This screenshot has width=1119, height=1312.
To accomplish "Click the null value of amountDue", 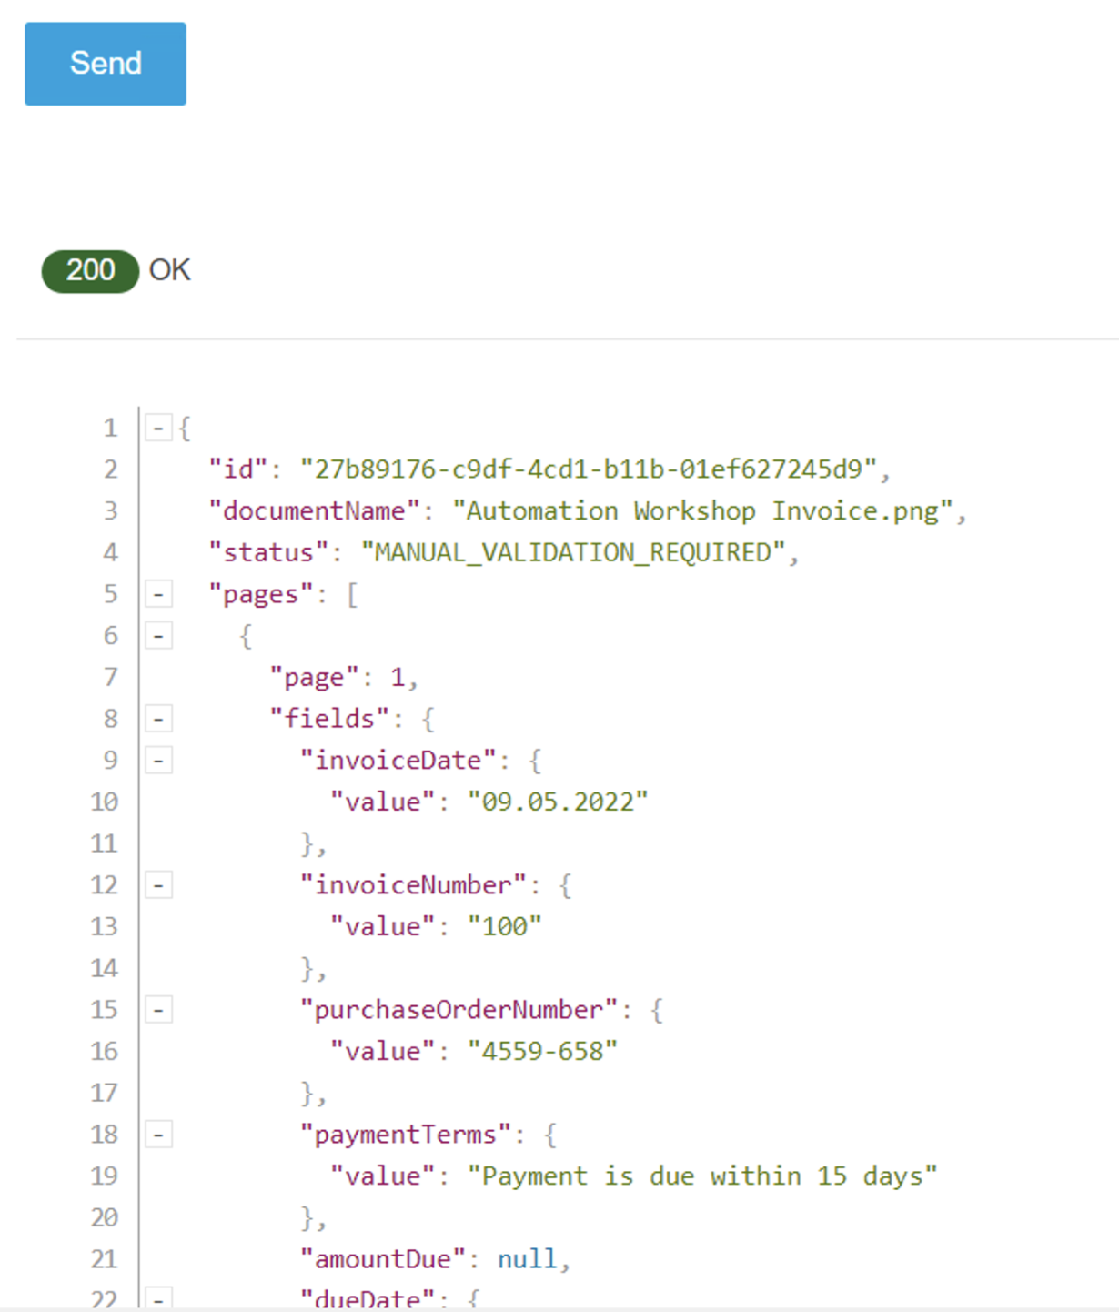I will point(527,1259).
